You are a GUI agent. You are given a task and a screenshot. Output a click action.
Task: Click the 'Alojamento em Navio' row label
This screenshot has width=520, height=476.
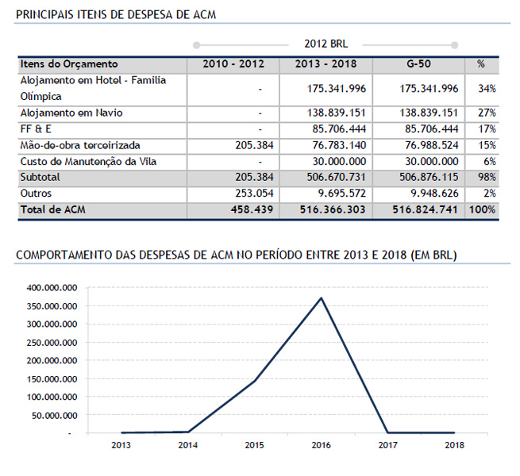[x=71, y=113]
